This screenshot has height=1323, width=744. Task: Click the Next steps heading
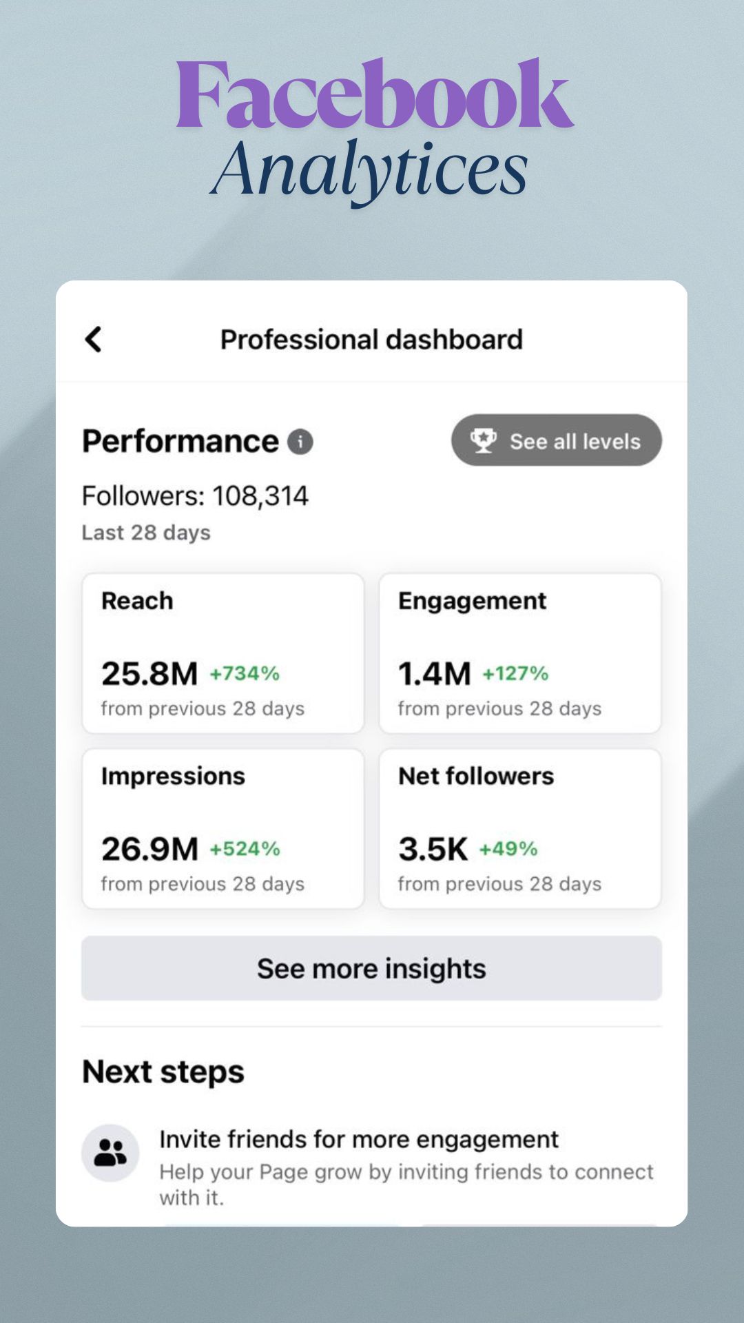click(x=163, y=1072)
